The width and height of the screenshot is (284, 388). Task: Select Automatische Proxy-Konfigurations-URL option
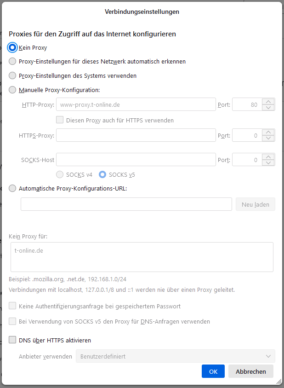pos(13,188)
